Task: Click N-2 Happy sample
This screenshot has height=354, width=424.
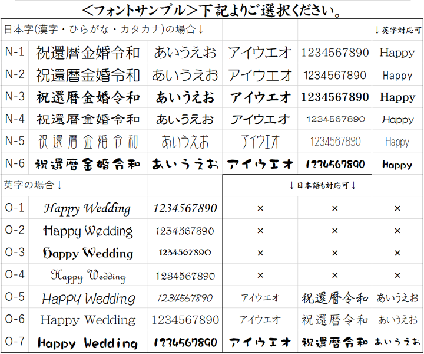Action: point(397,76)
